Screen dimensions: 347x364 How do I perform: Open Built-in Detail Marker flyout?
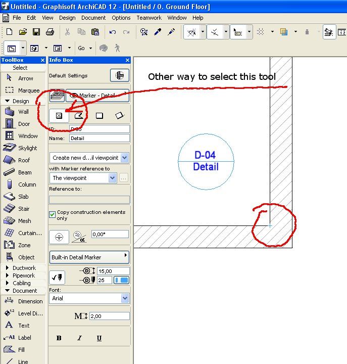click(89, 257)
